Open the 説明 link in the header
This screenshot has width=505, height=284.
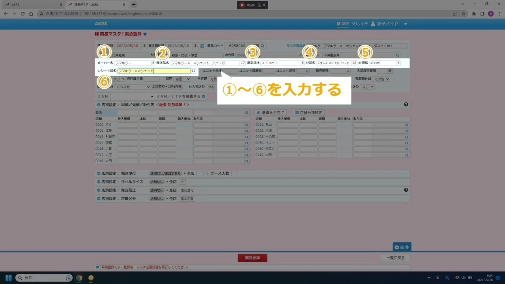342,24
